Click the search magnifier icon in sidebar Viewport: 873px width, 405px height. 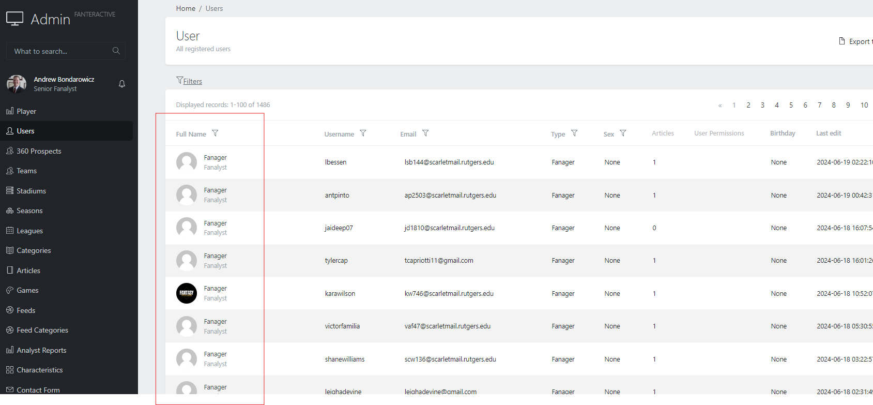click(116, 51)
